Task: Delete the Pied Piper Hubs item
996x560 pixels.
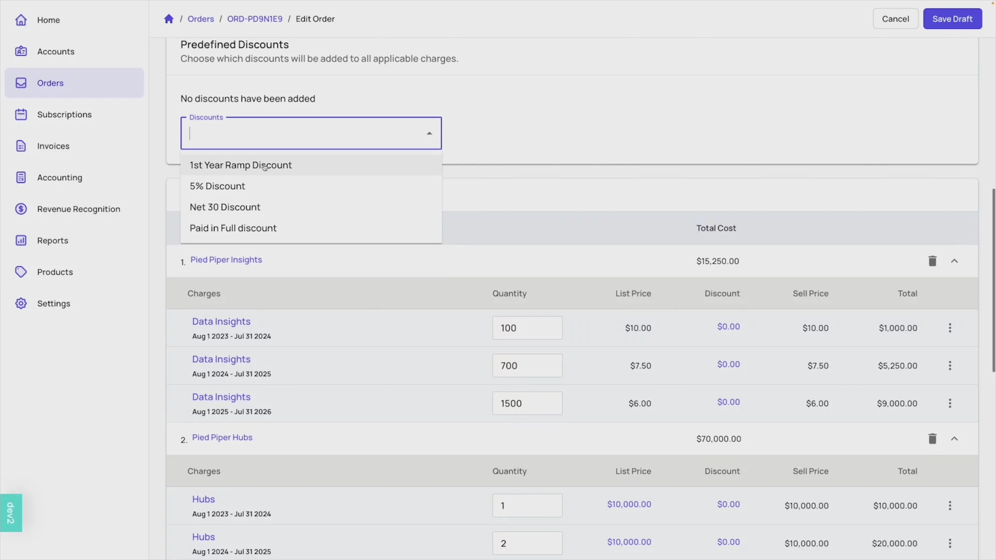Action: click(x=932, y=439)
